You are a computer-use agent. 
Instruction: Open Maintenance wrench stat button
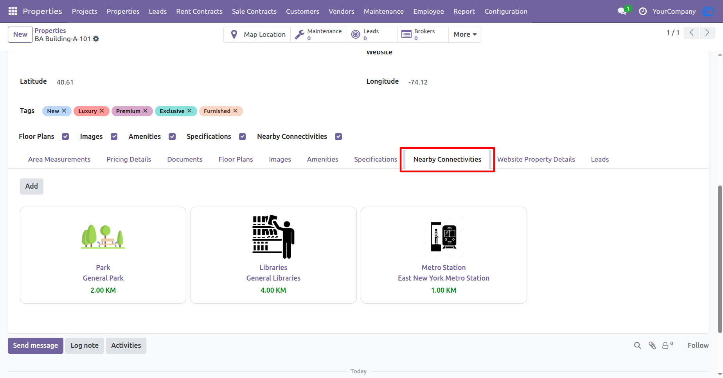[319, 34]
